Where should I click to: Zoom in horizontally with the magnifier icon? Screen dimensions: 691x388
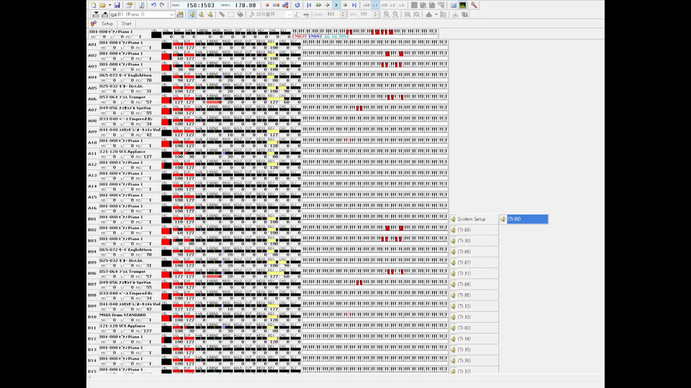point(387,14)
